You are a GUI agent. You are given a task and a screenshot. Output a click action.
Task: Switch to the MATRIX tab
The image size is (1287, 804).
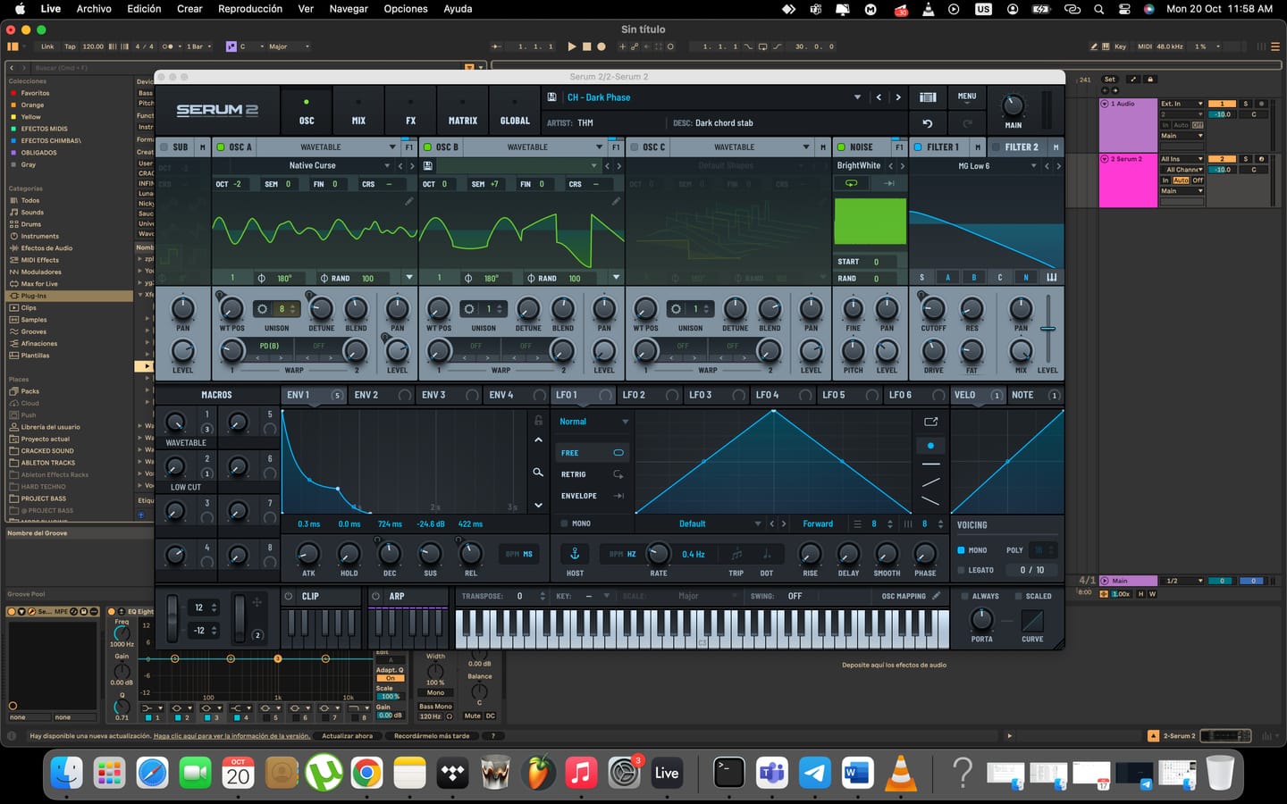[462, 111]
